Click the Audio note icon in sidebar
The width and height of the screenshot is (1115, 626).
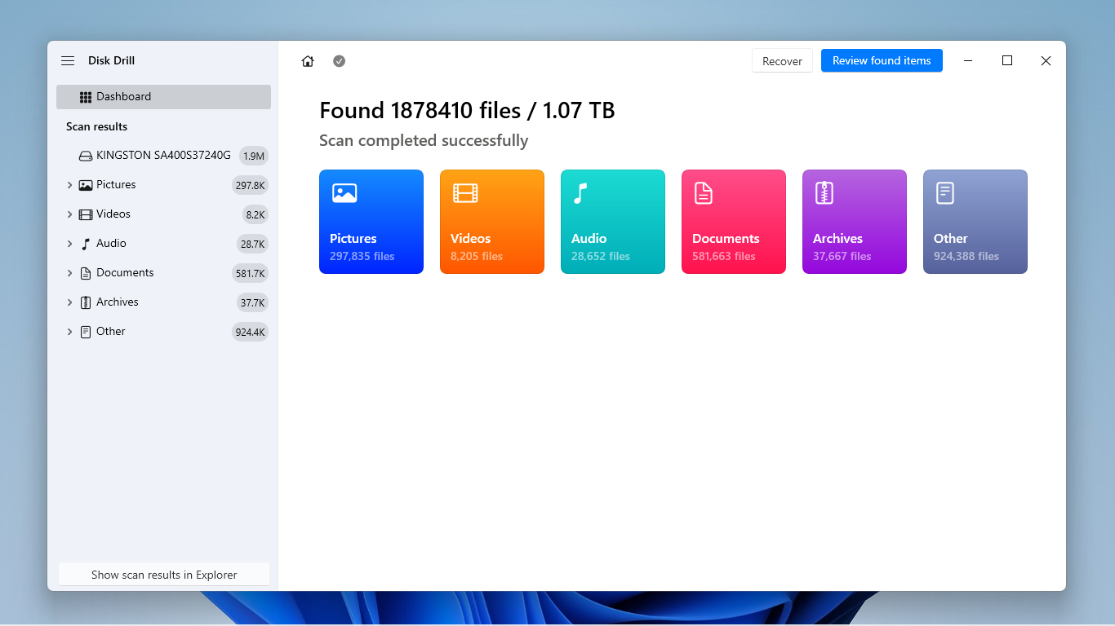86,244
